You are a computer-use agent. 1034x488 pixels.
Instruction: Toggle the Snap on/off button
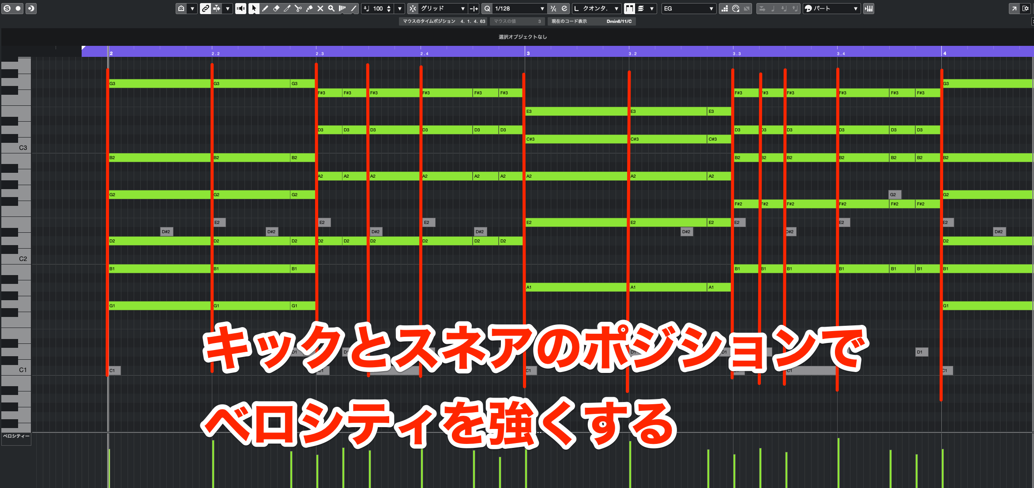(x=413, y=8)
